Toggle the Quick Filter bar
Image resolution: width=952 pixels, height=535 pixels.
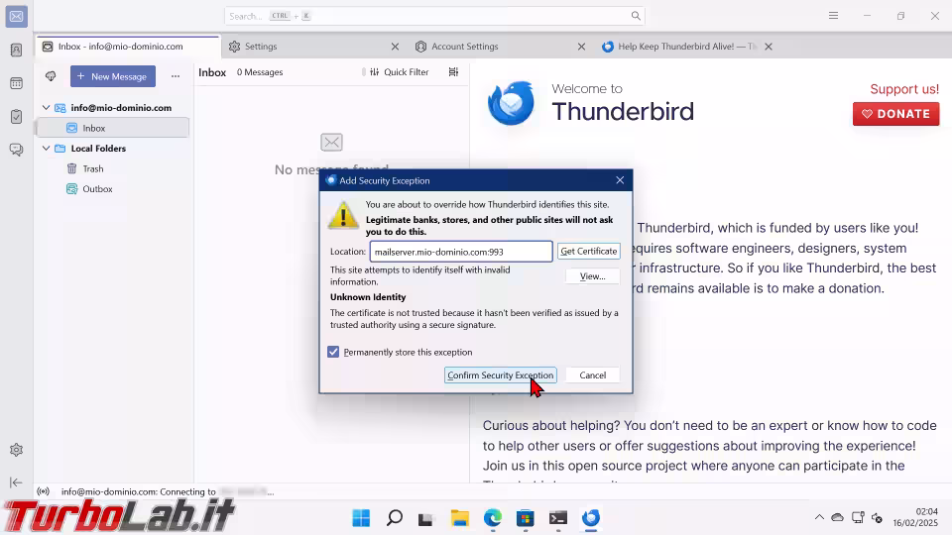tap(400, 72)
